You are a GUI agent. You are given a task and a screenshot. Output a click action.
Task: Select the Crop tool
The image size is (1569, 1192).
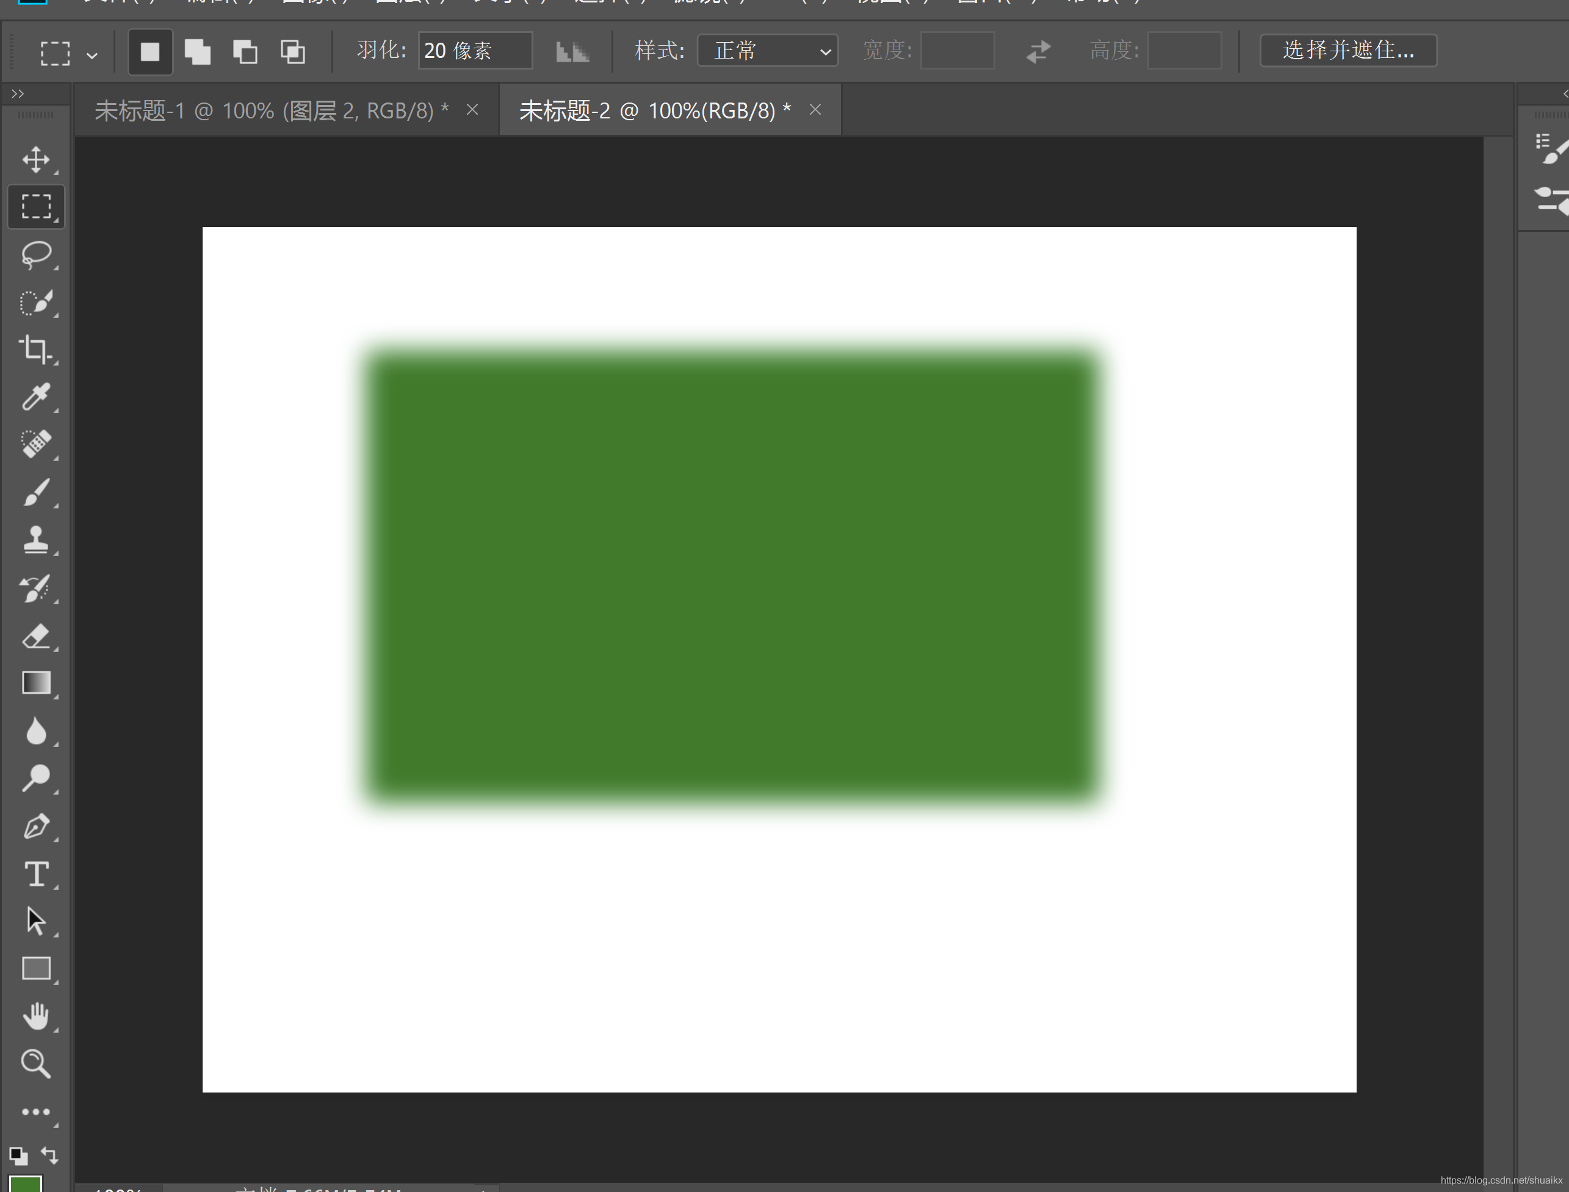click(35, 349)
